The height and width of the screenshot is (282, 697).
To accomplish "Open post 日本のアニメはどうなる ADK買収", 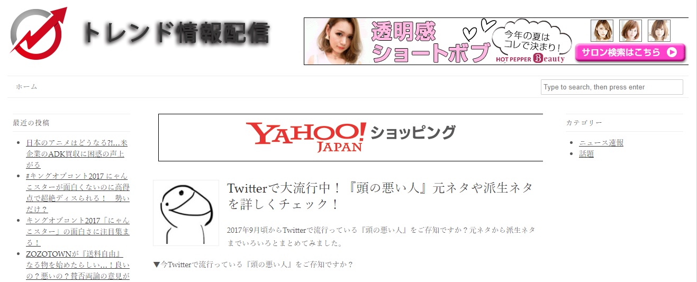I will point(77,154).
